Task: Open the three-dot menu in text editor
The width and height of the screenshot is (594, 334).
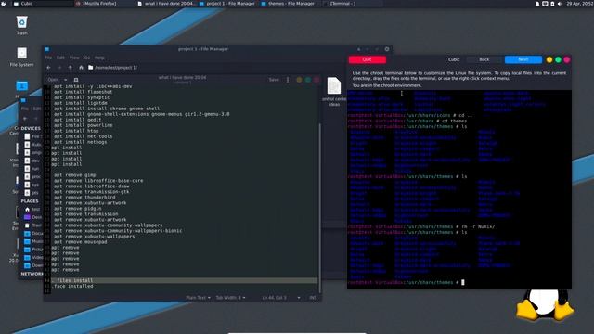Action: 288,80
